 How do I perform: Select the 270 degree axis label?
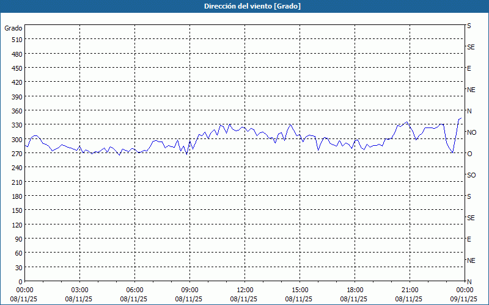pyautogui.click(x=17, y=154)
